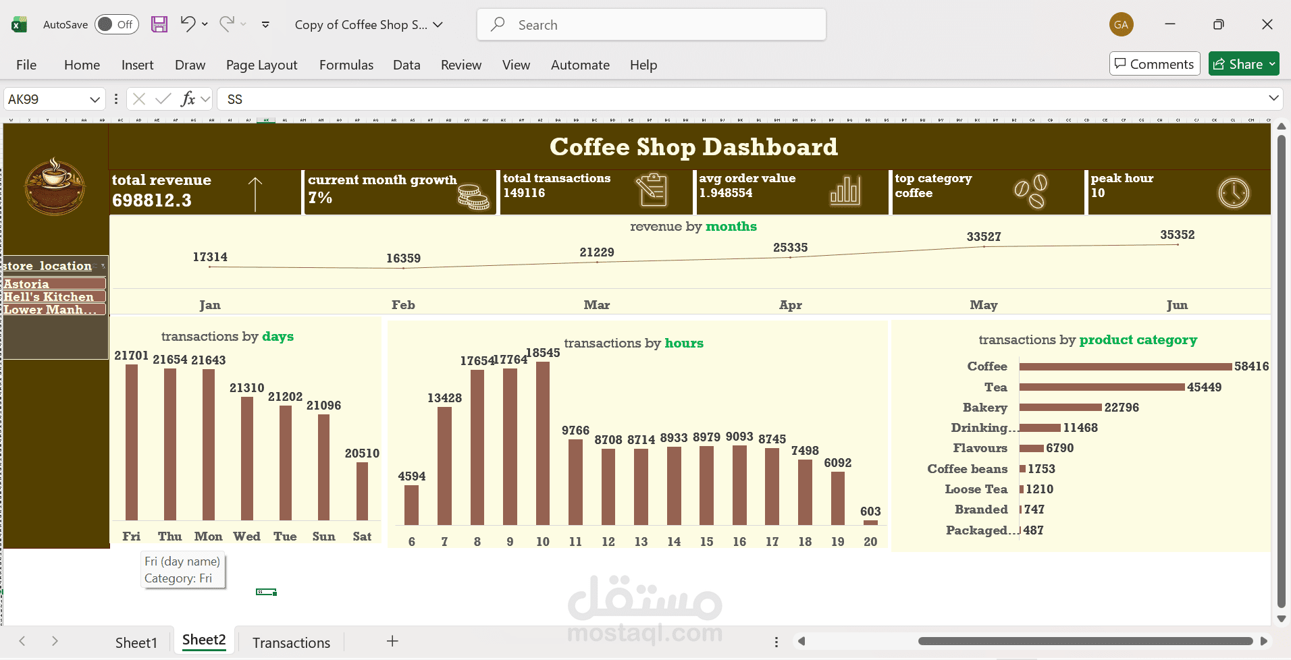
Task: Turn on the AutoSave toggle
Action: [116, 24]
